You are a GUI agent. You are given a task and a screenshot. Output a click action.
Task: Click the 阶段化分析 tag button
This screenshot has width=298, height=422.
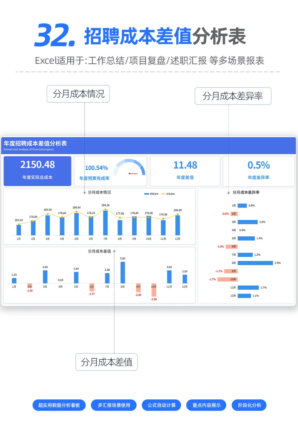coord(249,405)
